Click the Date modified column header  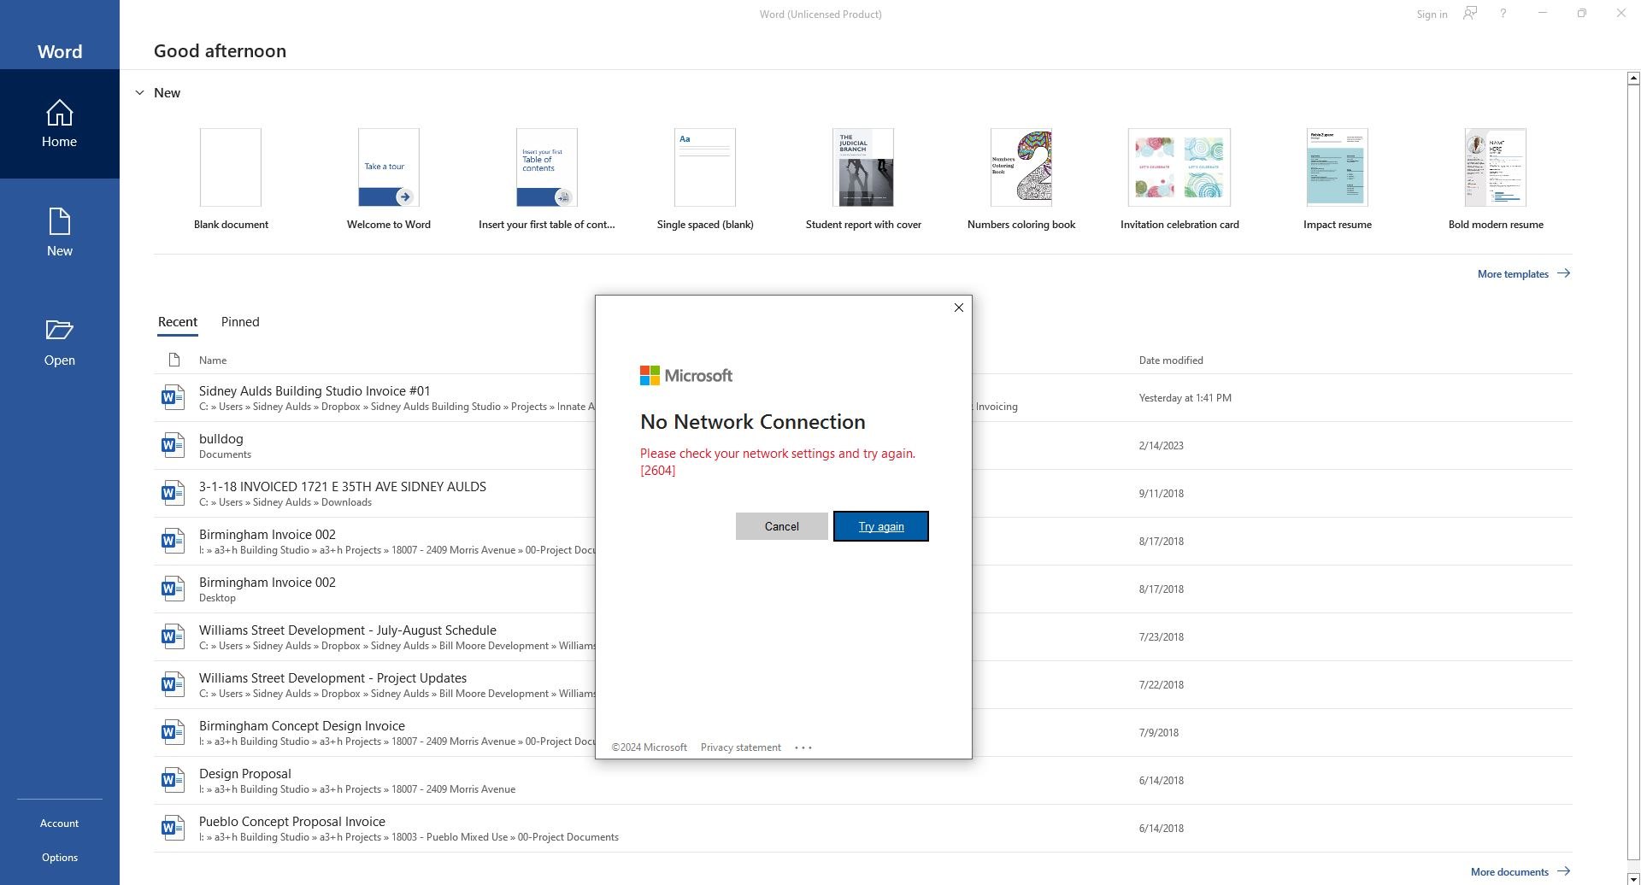click(1171, 360)
